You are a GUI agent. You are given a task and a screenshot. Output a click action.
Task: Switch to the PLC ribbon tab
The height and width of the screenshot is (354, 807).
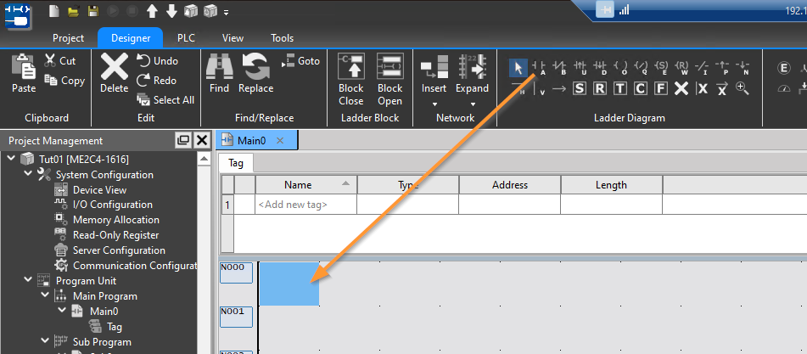point(186,38)
